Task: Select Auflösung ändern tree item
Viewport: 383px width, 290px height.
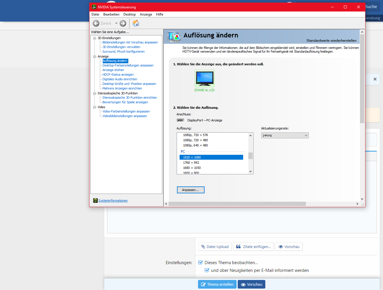Action: [115, 61]
